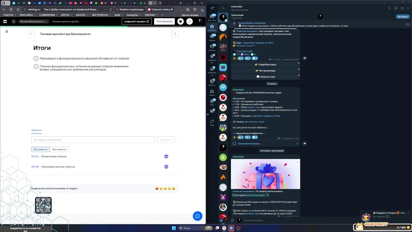Click attach paperclip in Telegram
This screenshot has height=232, width=412.
tap(232, 220)
